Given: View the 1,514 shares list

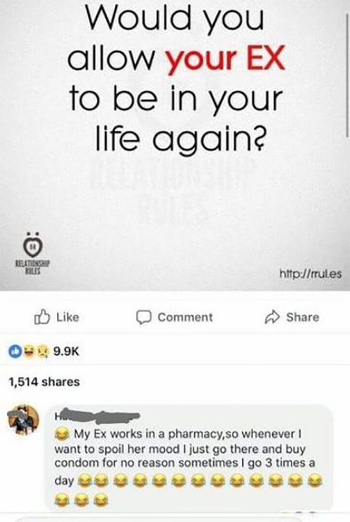Looking at the screenshot, I should click(44, 381).
